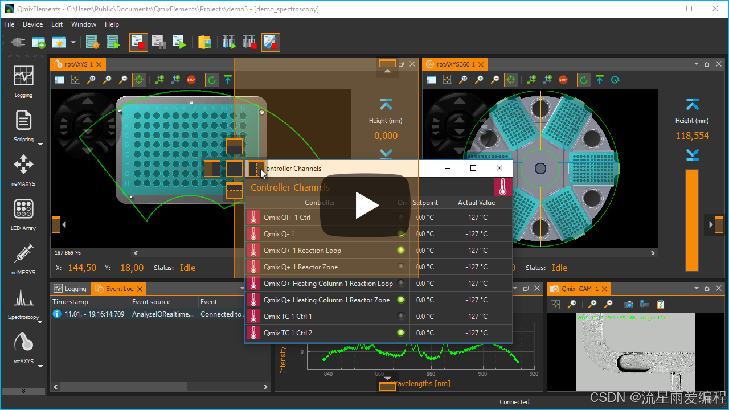
Task: Open the LED Array sidebar item
Action: [x=23, y=215]
